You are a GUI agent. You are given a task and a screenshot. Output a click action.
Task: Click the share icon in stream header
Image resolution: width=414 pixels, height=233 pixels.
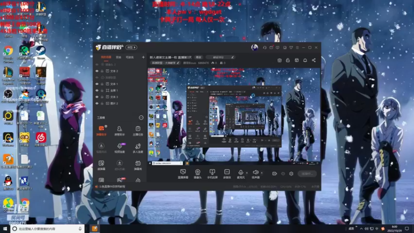click(x=314, y=60)
